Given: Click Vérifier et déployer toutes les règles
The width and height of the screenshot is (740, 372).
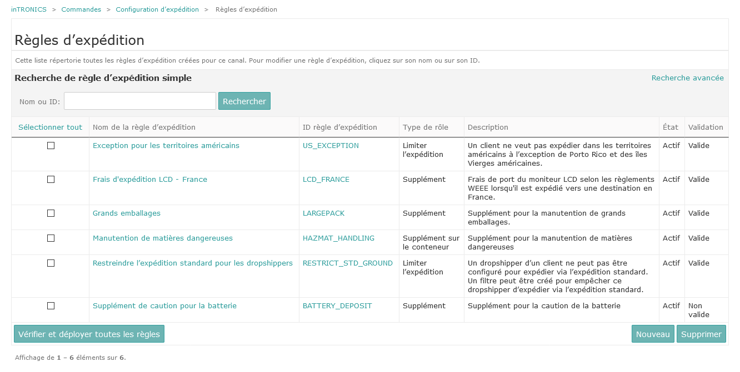Looking at the screenshot, I should tap(89, 334).
